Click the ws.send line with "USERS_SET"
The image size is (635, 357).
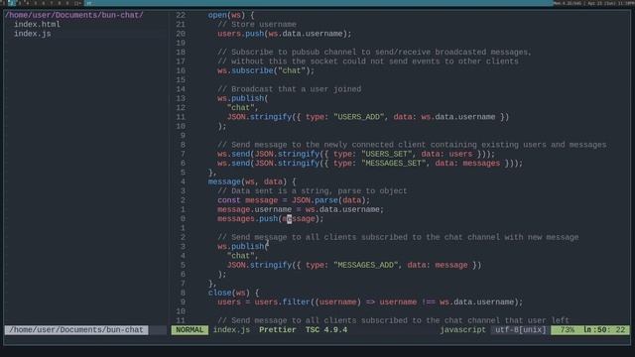356,155
